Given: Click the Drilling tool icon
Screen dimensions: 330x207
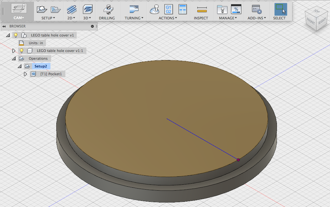Looking at the screenshot, I should pyautogui.click(x=107, y=10).
